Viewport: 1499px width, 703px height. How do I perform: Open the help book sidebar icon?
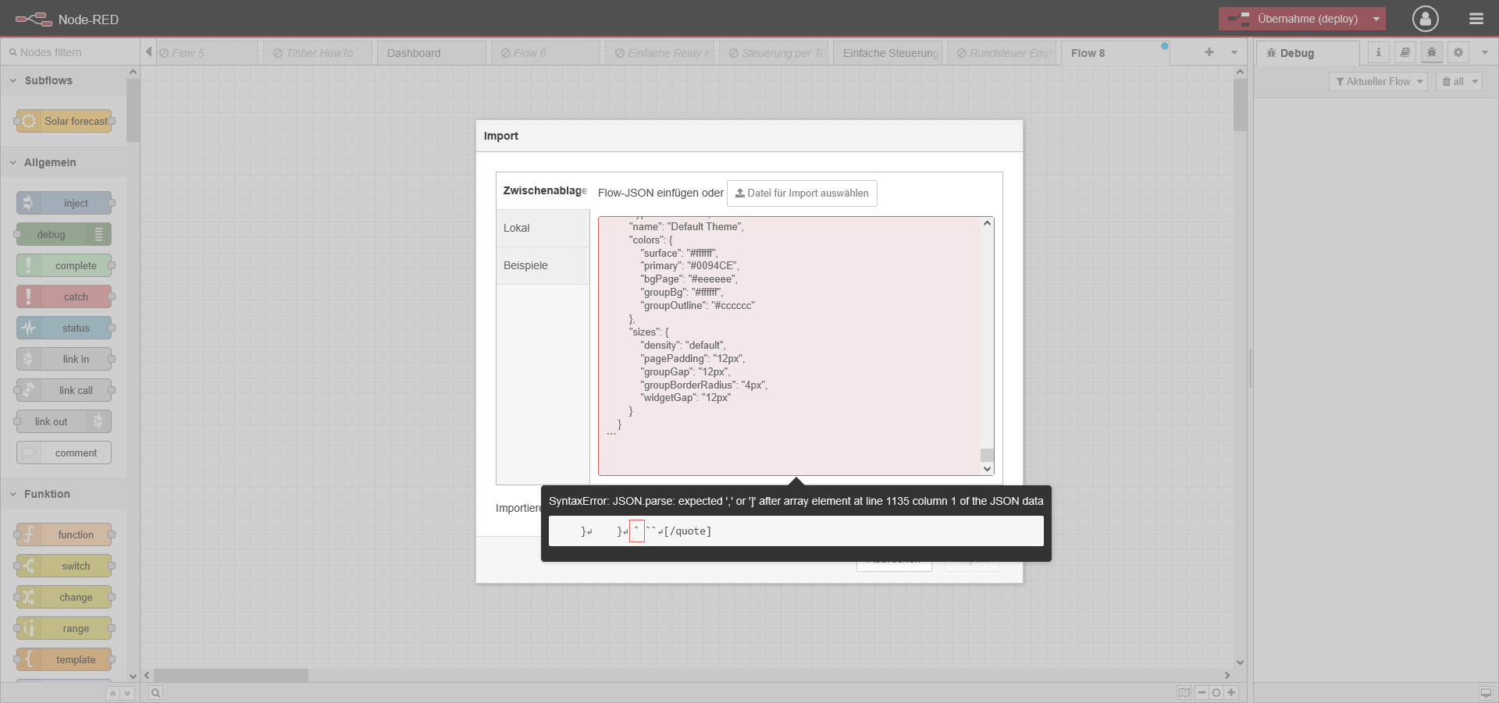point(1405,52)
